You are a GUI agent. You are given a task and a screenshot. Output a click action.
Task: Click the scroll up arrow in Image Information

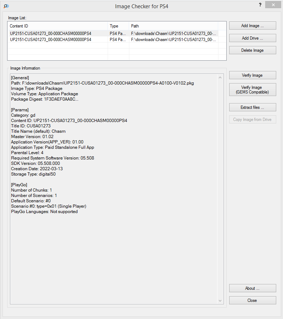coord(220,77)
